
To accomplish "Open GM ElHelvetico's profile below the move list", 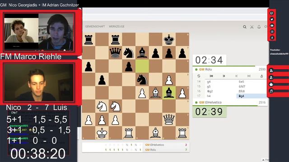I will tap(210, 103).
